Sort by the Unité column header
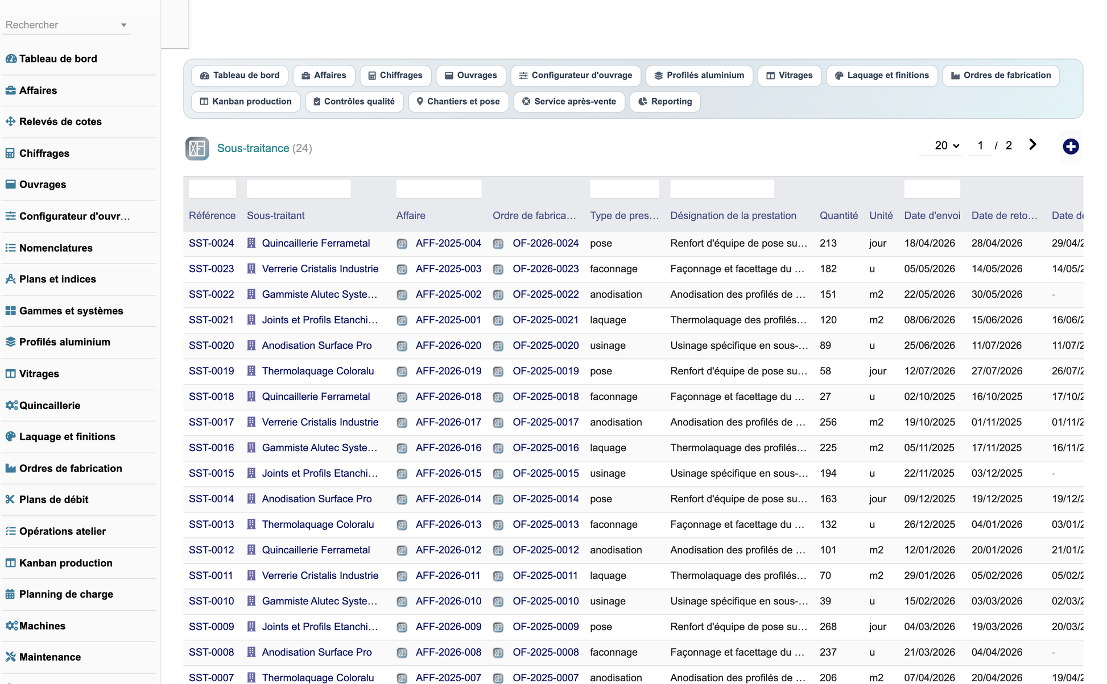Image resolution: width=1107 pixels, height=684 pixels. [x=881, y=216]
